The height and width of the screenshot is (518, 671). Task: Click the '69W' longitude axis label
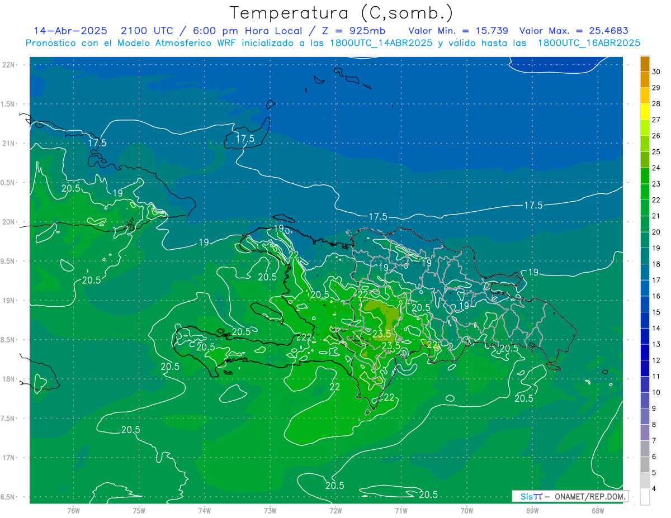532,511
